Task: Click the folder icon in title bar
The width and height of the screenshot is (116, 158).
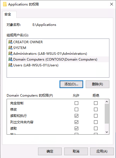Action: [5, 4]
